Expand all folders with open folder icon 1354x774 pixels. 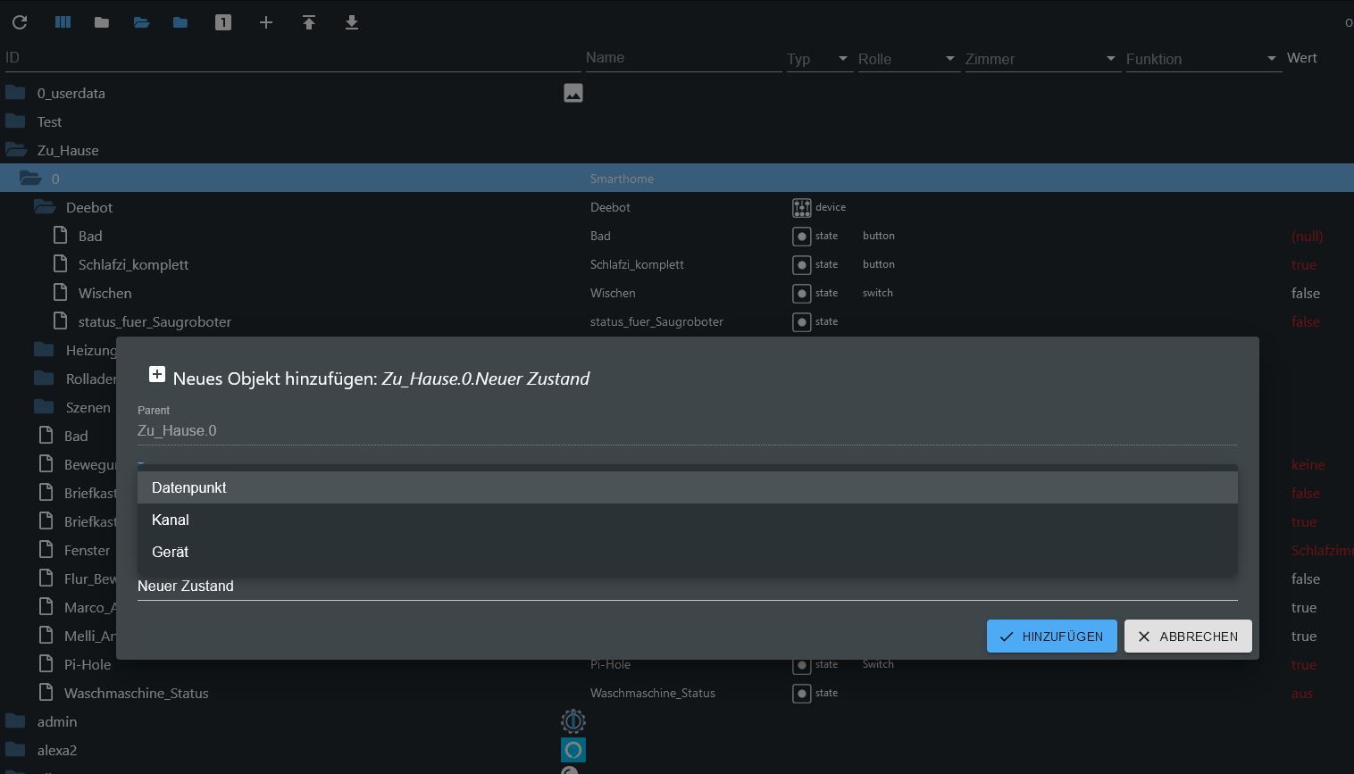141,22
